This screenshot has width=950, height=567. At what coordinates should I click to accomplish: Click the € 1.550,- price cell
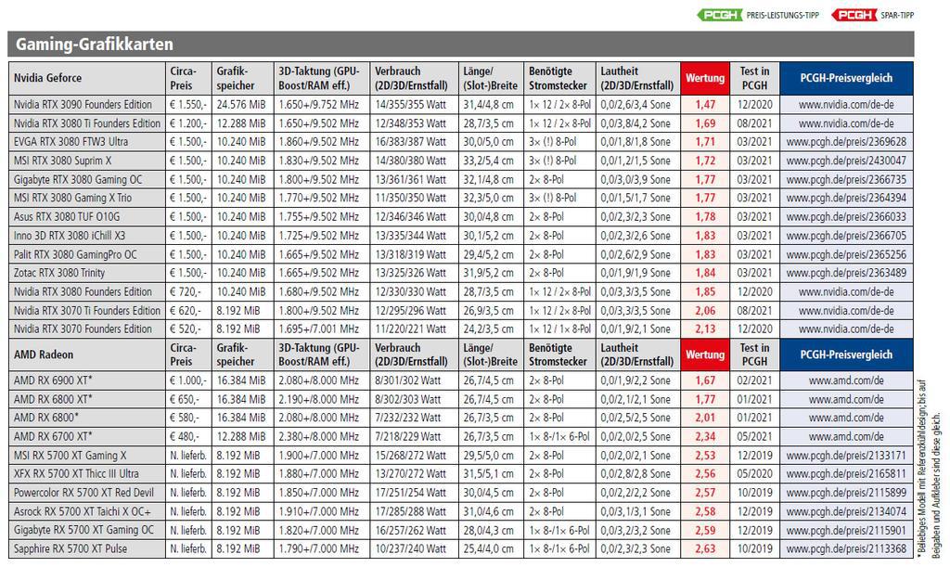tap(188, 104)
